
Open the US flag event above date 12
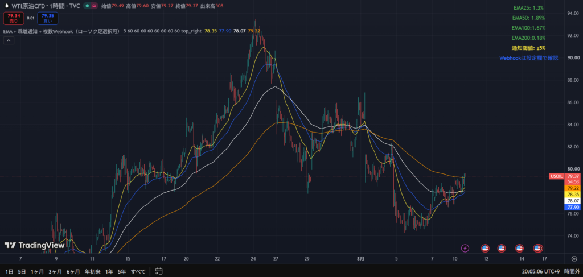coord(485,248)
